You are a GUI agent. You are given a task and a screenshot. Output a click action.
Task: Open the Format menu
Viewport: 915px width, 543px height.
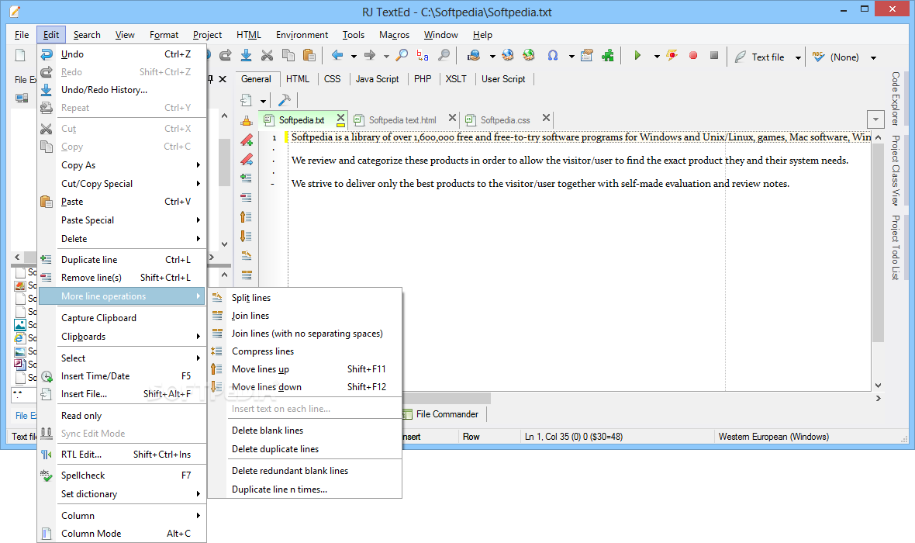(164, 35)
